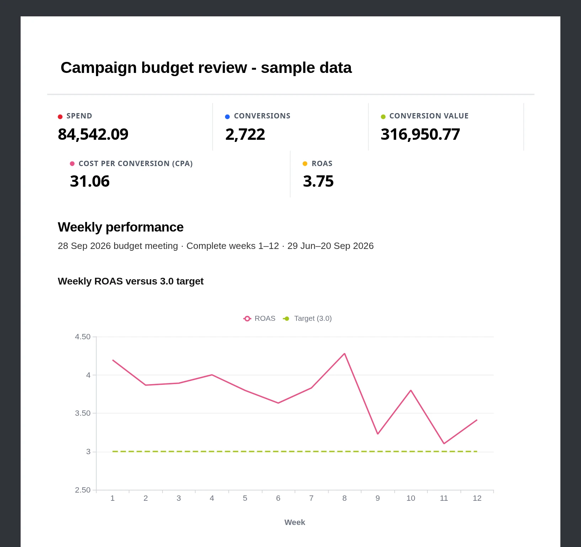Select the conversions value 2,722

(x=245, y=134)
